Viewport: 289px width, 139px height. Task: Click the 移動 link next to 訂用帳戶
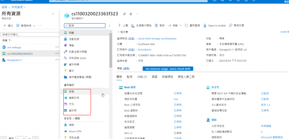131,50
